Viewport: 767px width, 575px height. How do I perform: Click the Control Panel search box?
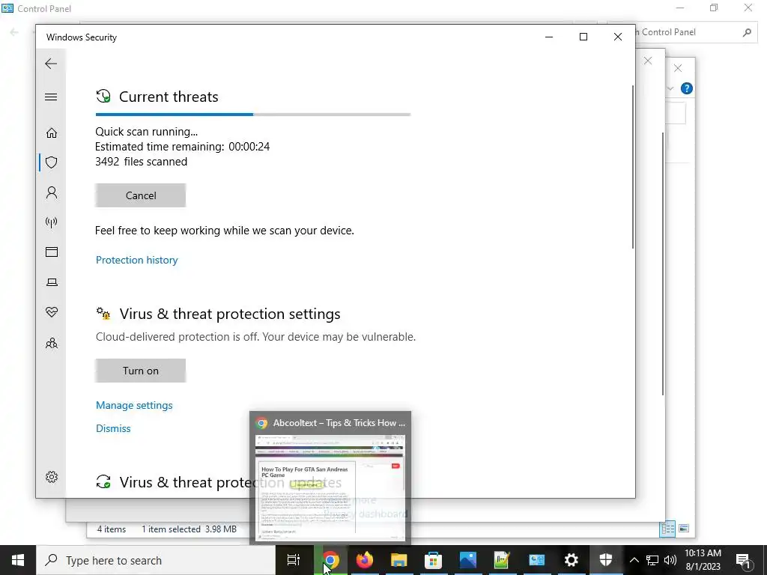(x=682, y=32)
